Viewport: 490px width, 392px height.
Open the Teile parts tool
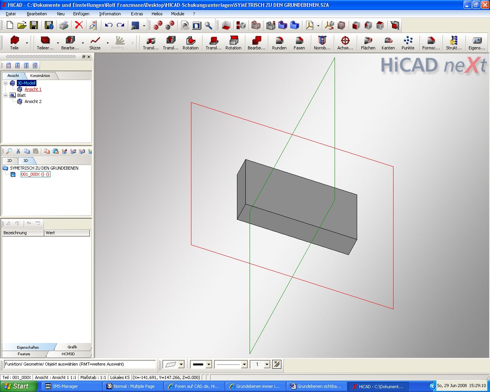[x=15, y=42]
